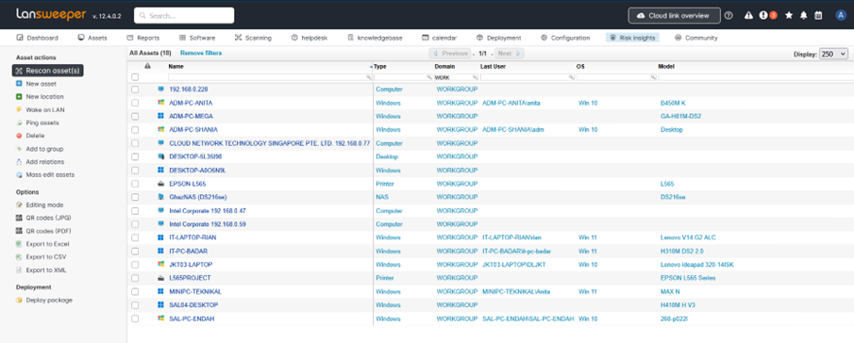This screenshot has height=343, width=854.
Task: Generate QR codes (PDF)
Action: click(x=48, y=231)
